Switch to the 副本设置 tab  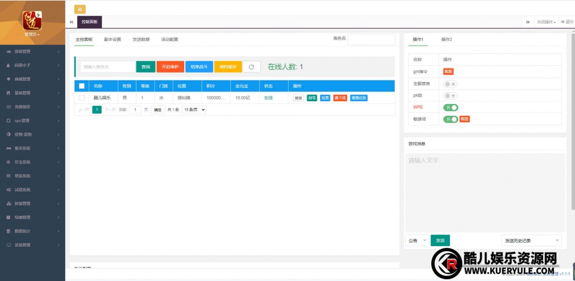pos(112,39)
